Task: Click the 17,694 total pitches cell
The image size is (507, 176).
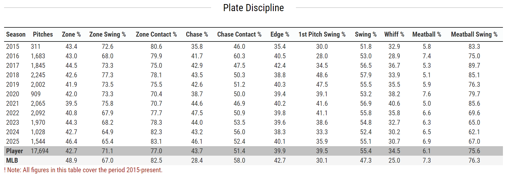Action: click(x=40, y=151)
